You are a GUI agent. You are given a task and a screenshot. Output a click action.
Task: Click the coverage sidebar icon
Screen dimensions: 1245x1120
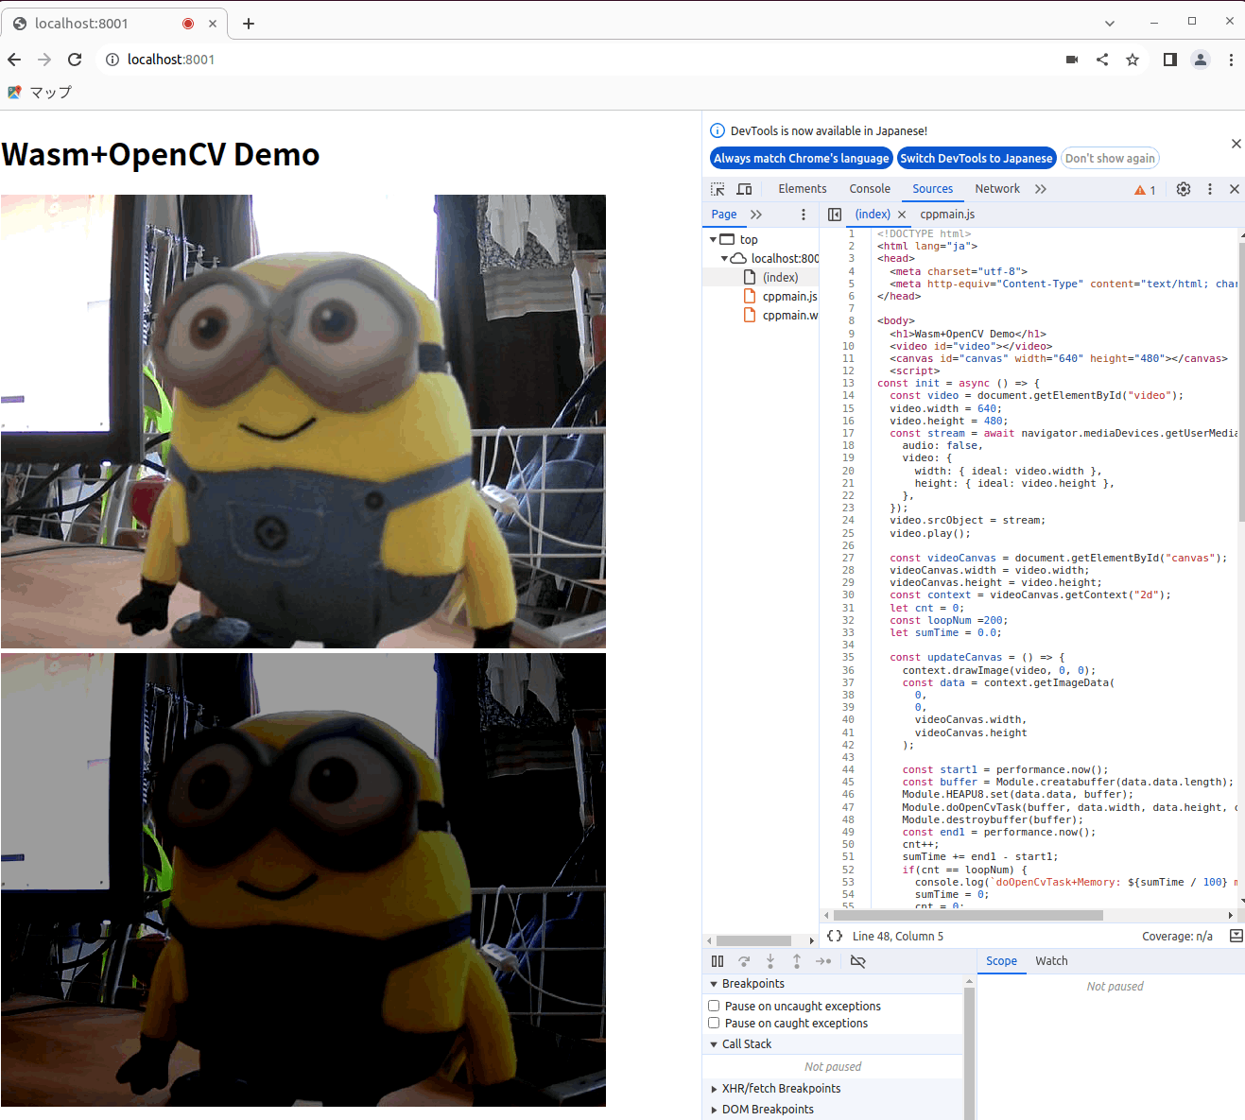point(1236,936)
